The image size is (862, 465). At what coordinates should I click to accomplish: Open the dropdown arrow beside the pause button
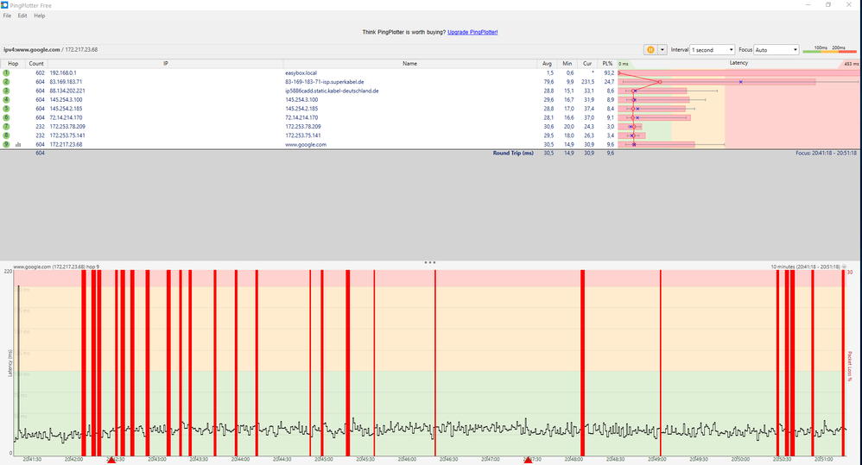point(662,50)
